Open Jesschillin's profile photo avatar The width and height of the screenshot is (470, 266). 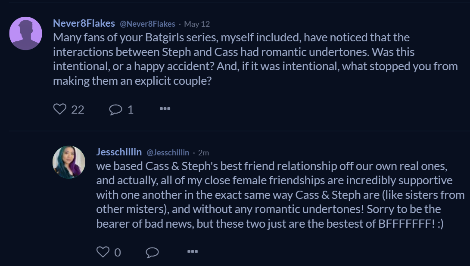coord(69,162)
